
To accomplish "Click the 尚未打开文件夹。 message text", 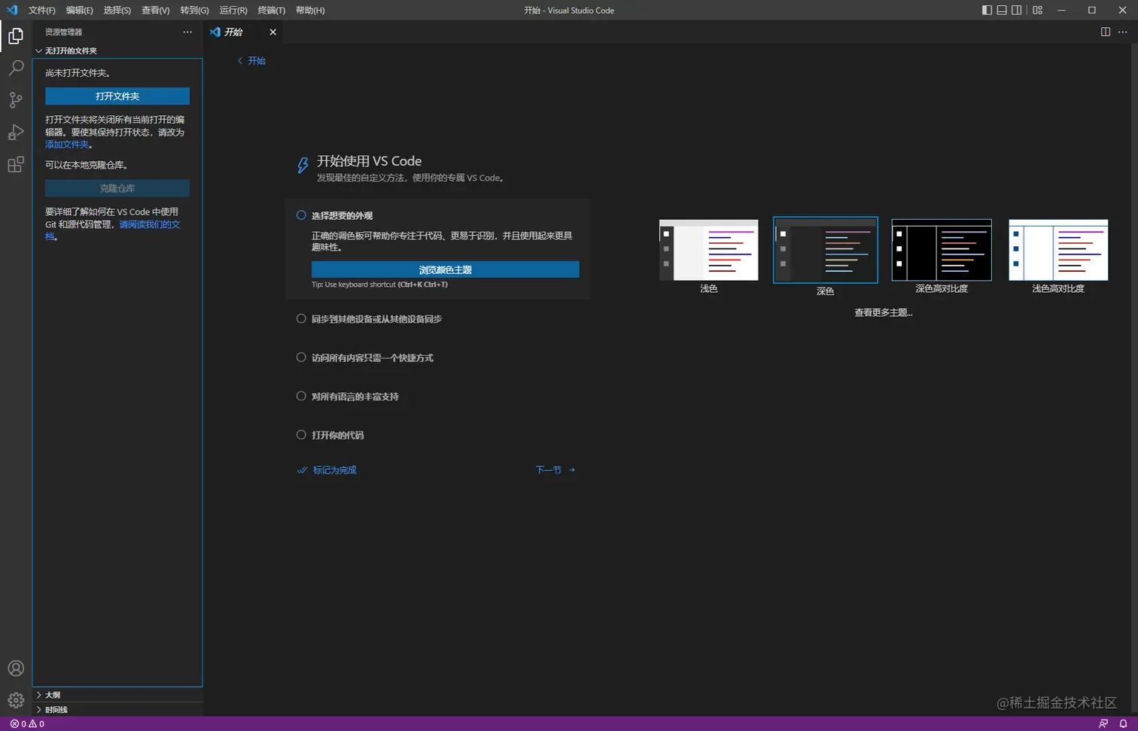I will 78,73.
